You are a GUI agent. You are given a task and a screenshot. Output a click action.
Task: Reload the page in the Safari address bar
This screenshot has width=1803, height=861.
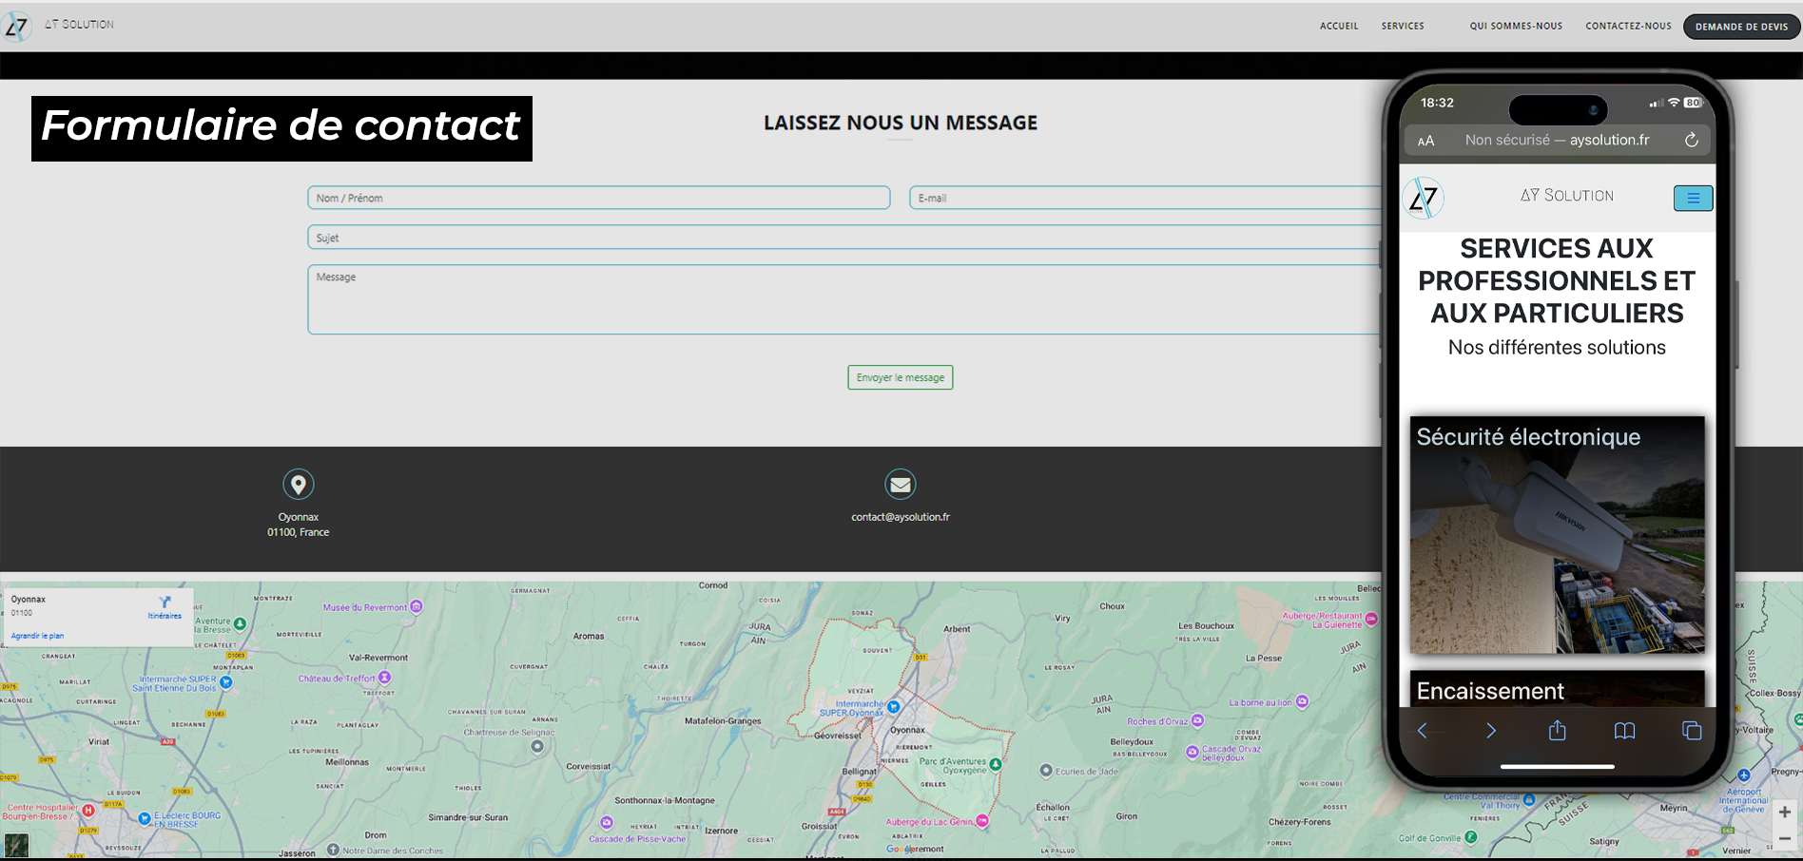(1692, 140)
